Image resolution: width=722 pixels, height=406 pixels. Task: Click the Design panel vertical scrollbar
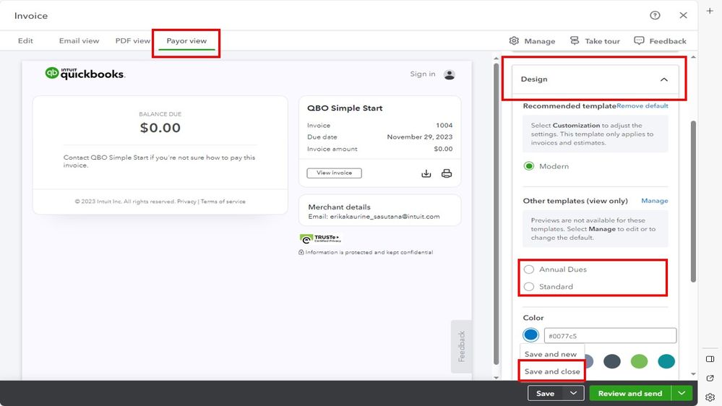[x=693, y=201]
